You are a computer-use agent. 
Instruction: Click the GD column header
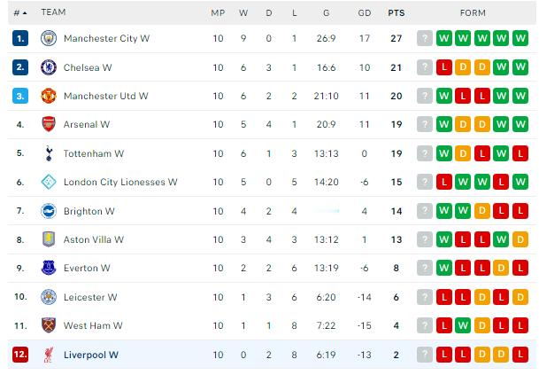(x=364, y=12)
